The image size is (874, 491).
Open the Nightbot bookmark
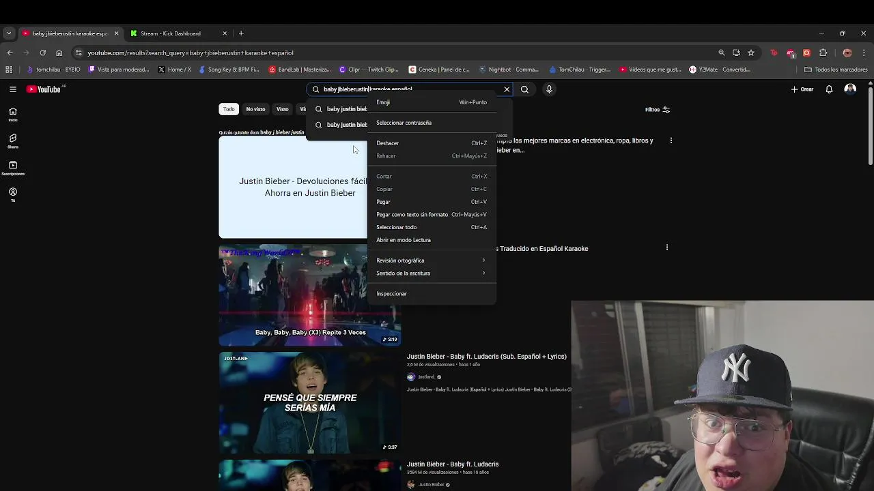click(509, 70)
